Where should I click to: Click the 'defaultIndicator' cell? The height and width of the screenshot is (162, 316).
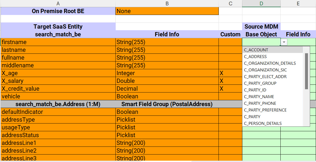[58, 112]
